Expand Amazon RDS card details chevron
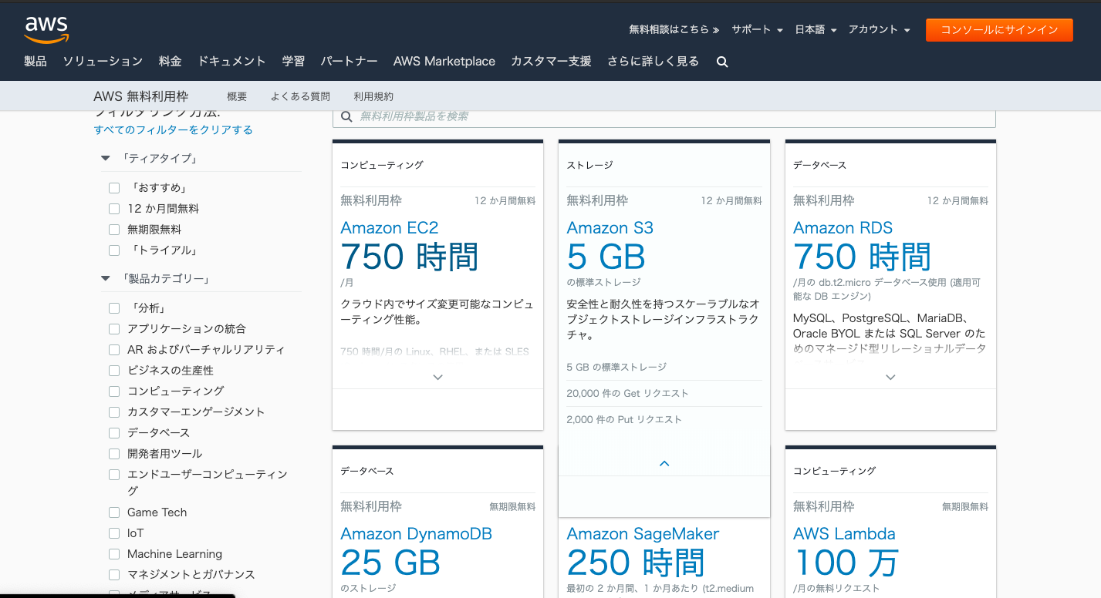The height and width of the screenshot is (598, 1101). pos(890,378)
